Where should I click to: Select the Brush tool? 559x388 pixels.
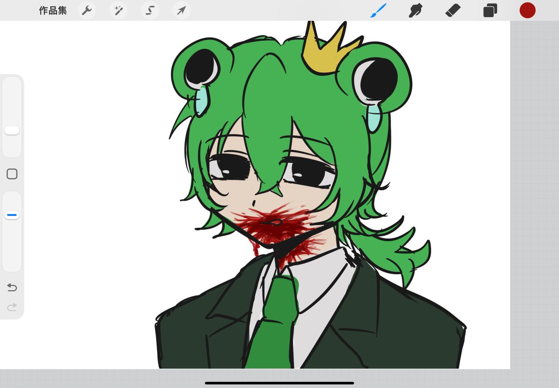pos(378,10)
